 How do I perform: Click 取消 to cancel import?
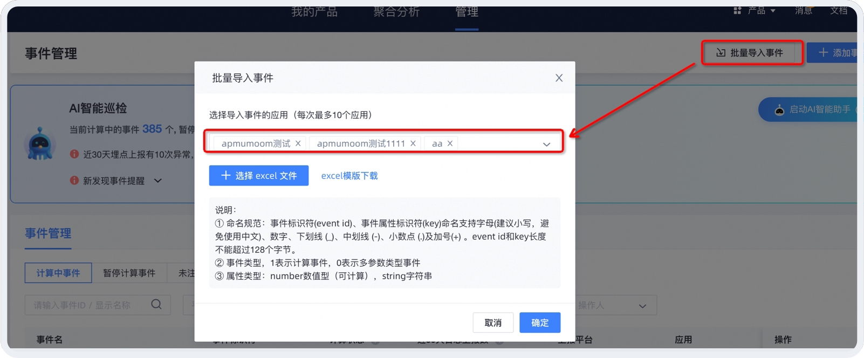(493, 322)
